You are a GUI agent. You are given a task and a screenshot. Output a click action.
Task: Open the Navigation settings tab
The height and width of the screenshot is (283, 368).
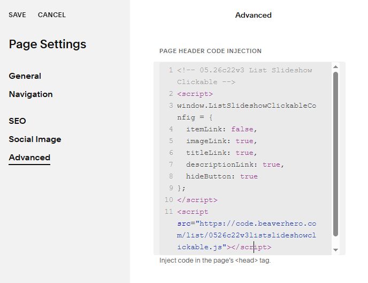(30, 94)
